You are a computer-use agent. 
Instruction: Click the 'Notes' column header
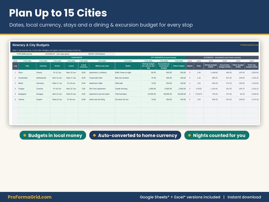[128, 66]
